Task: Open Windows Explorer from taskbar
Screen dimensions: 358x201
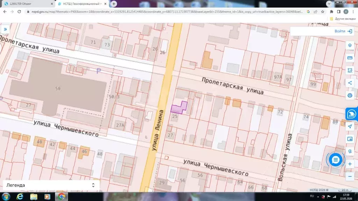Action: tap(34, 196)
